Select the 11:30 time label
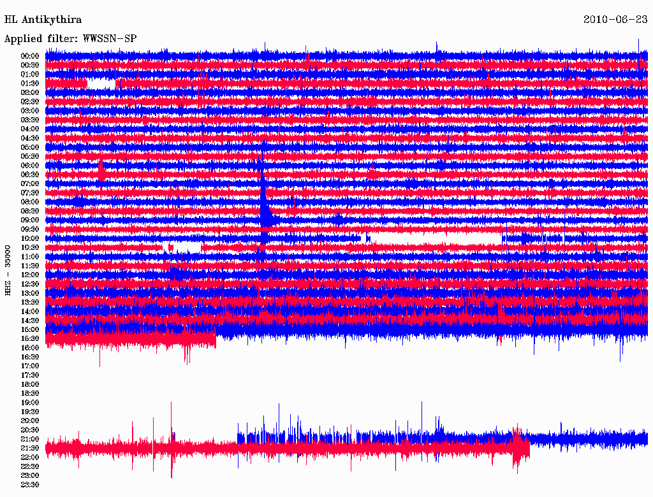The width and height of the screenshot is (653, 497). (30, 266)
